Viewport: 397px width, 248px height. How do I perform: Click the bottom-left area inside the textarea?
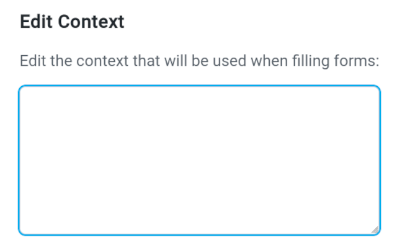[x=32, y=222]
